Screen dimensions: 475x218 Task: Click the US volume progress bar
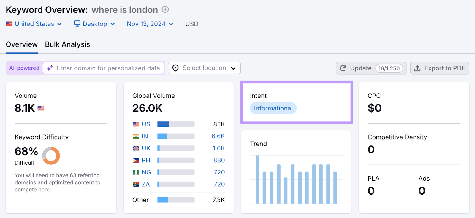(x=176, y=124)
